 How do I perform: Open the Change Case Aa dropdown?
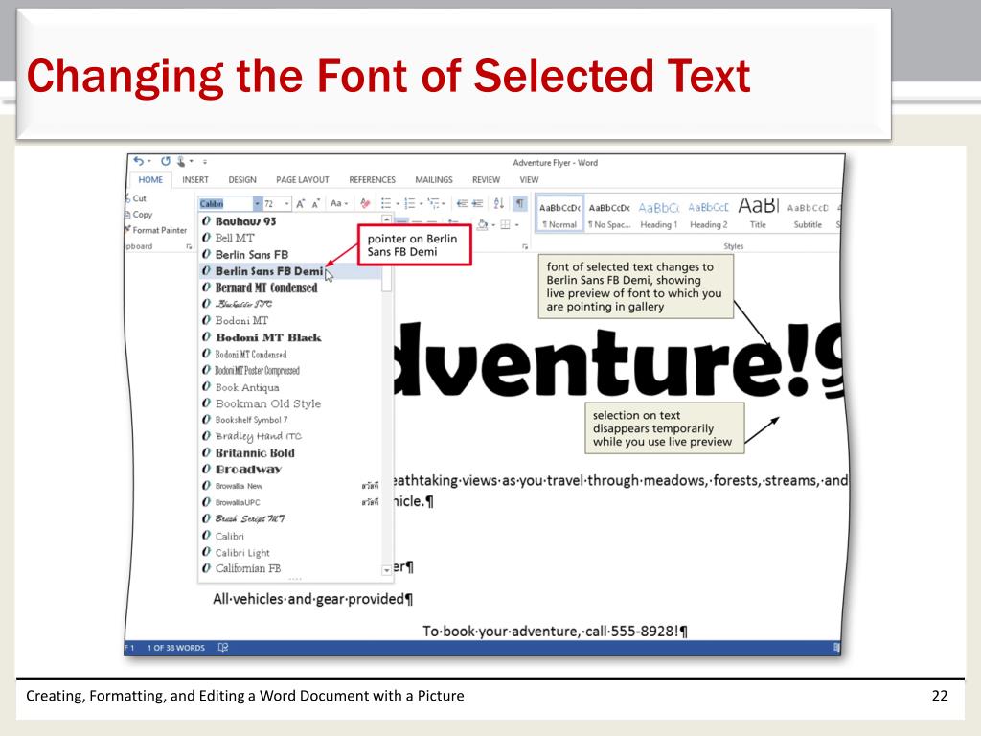(338, 203)
